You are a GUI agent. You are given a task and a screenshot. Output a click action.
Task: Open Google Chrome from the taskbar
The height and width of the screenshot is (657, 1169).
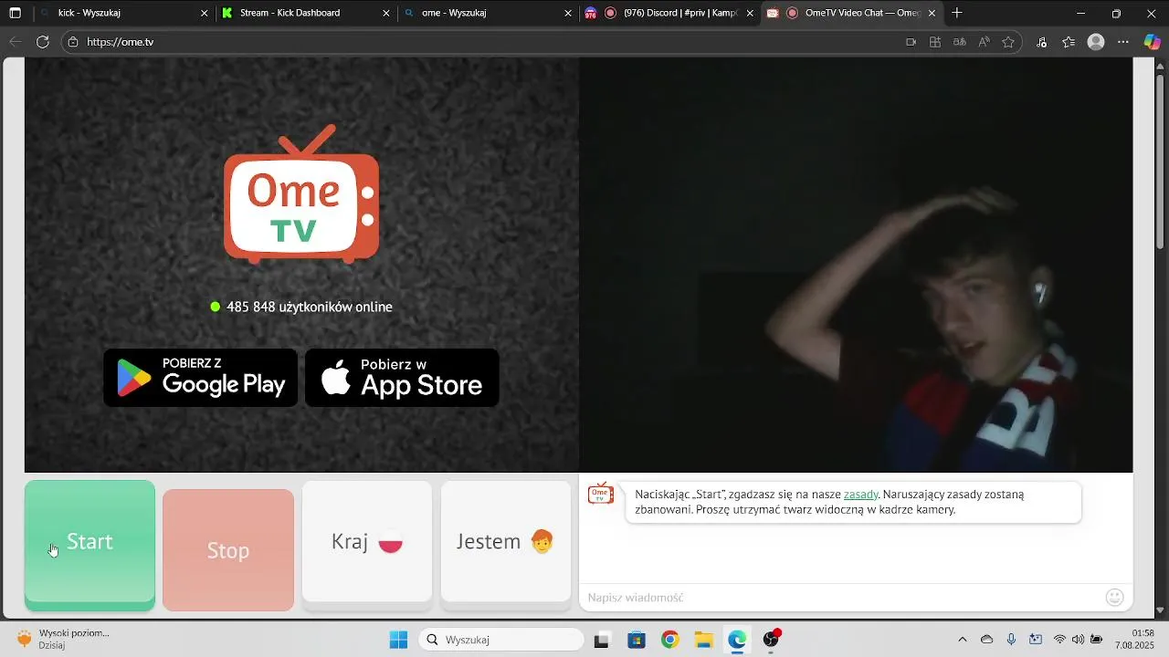pos(670,640)
